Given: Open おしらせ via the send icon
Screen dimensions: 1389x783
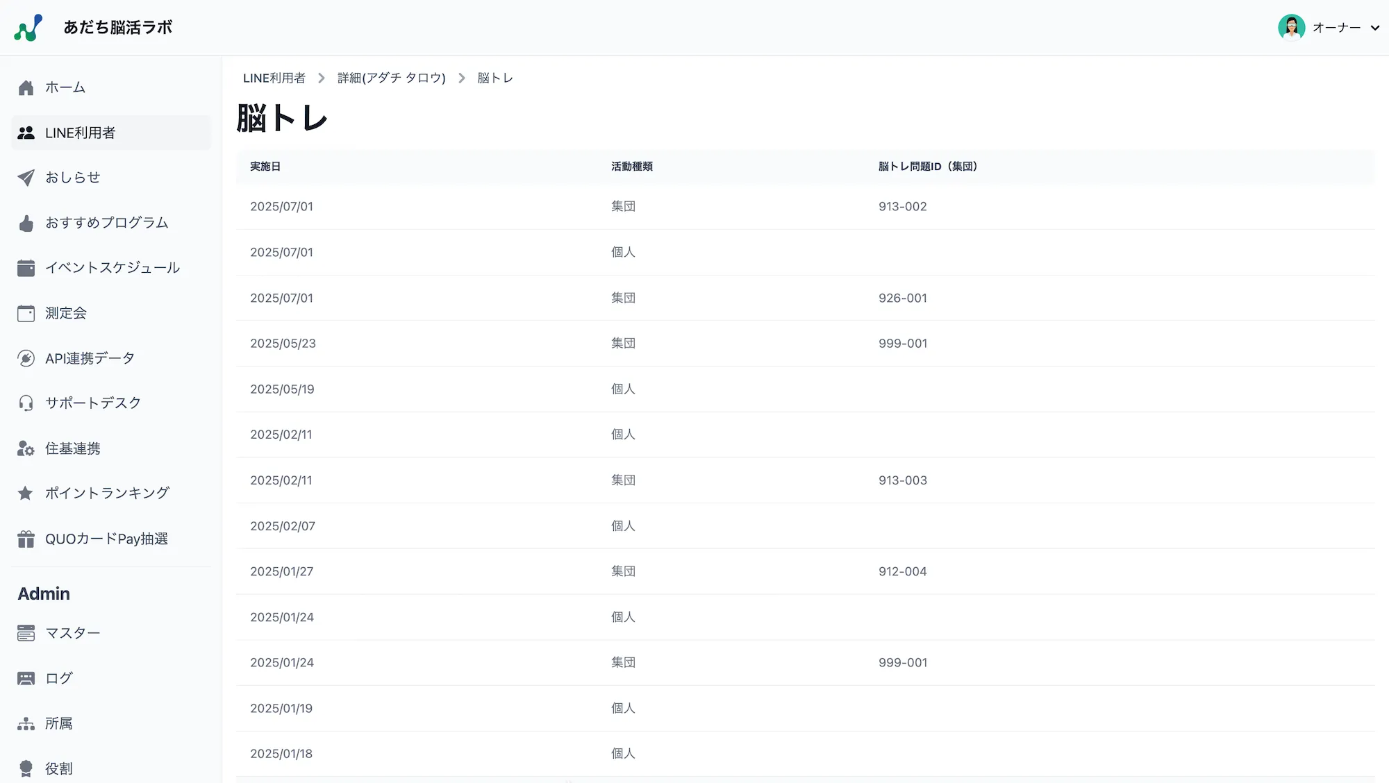Looking at the screenshot, I should [x=26, y=177].
